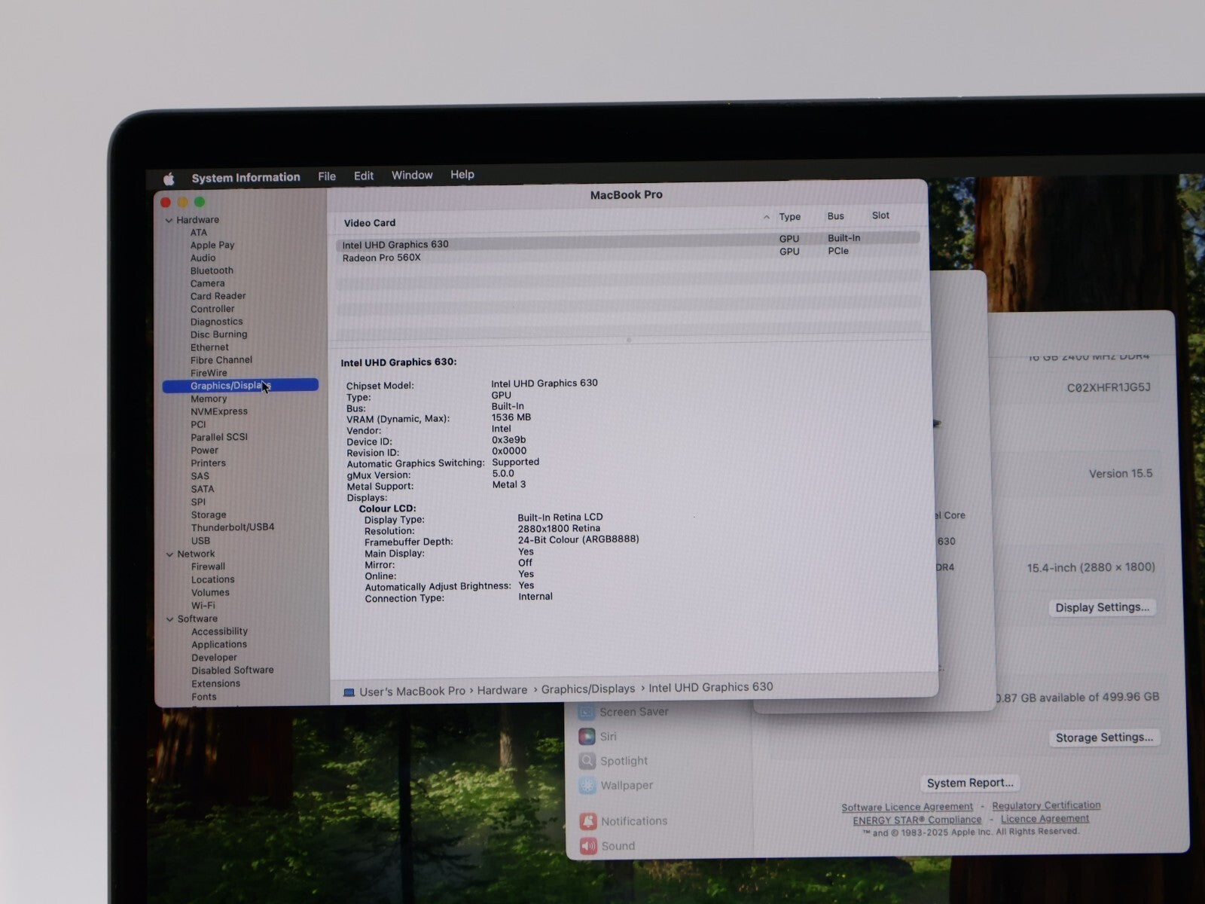
Task: Select Applications under Software
Action: pos(218,645)
